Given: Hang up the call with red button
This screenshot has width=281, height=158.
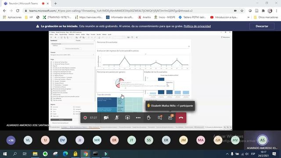Looking at the screenshot, I should [181, 118].
